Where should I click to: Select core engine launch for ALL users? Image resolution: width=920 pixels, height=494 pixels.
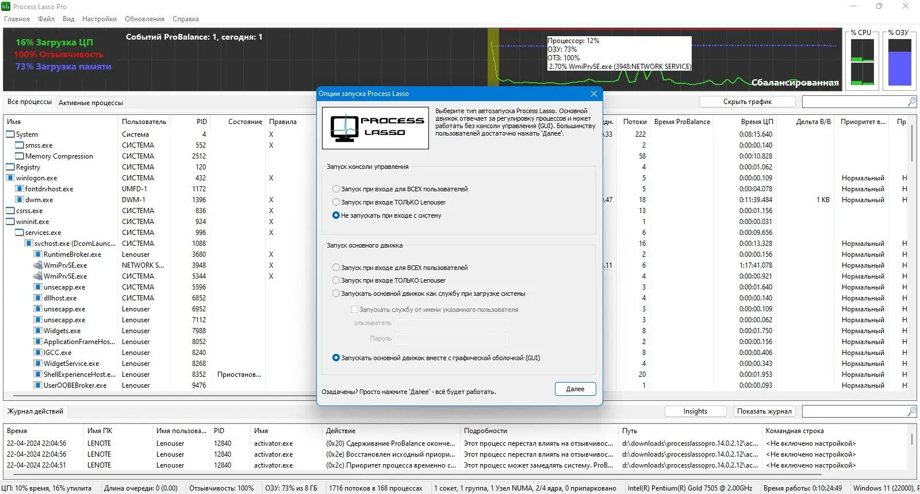[x=336, y=268]
